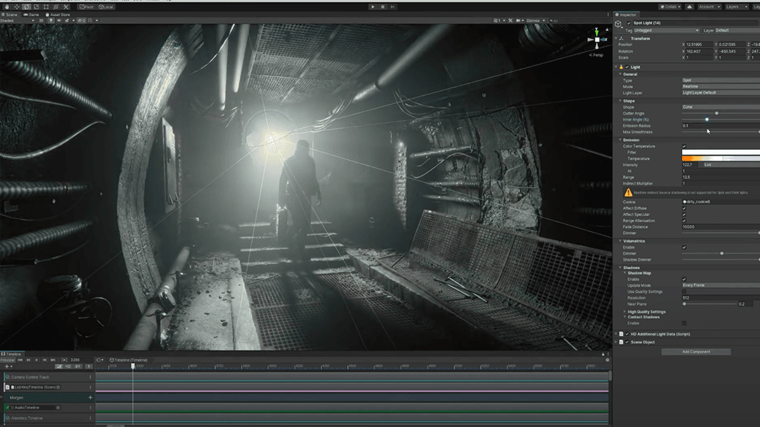Switch to the Game tab
This screenshot has height=427, width=760.
point(32,15)
